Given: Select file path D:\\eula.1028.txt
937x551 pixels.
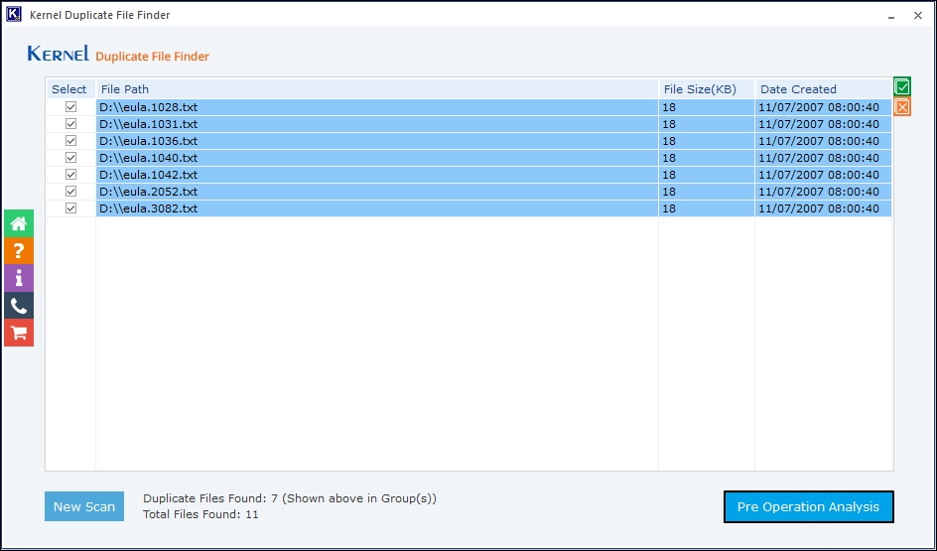Looking at the screenshot, I should [x=377, y=107].
